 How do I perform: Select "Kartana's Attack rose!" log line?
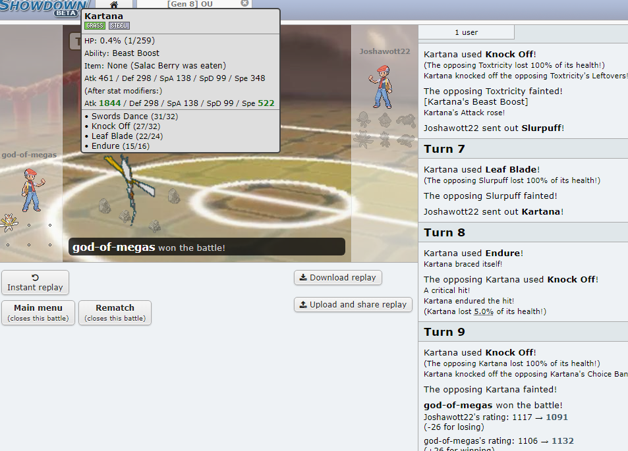point(464,113)
